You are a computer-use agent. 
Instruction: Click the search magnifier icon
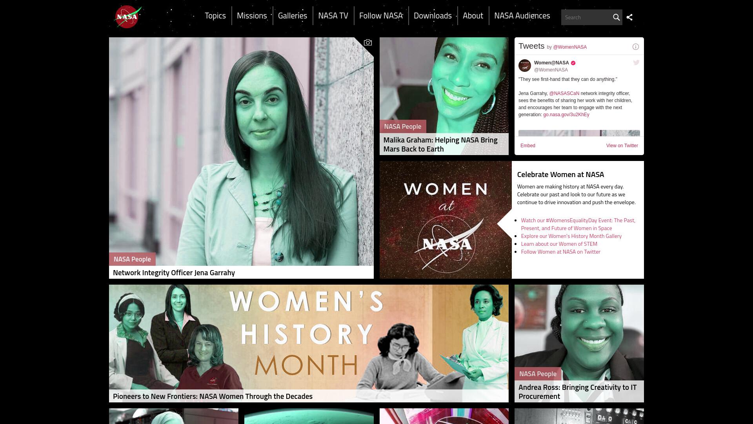(x=616, y=17)
